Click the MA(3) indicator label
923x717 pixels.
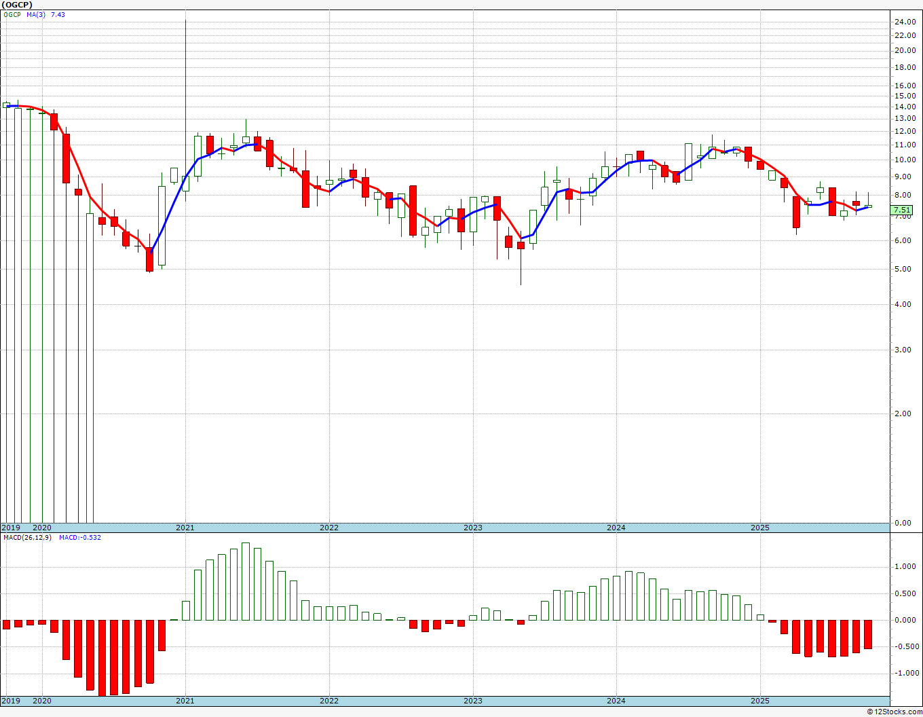(x=36, y=14)
